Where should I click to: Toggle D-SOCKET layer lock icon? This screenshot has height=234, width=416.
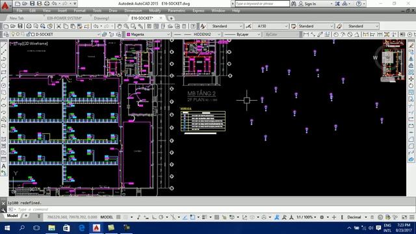pos(29,34)
